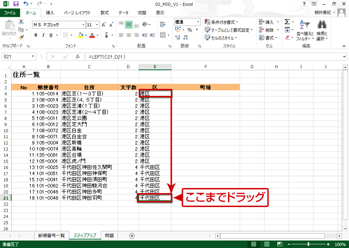The image size is (349, 248).
Task: Click the Insert Function fx button
Action: point(77,57)
